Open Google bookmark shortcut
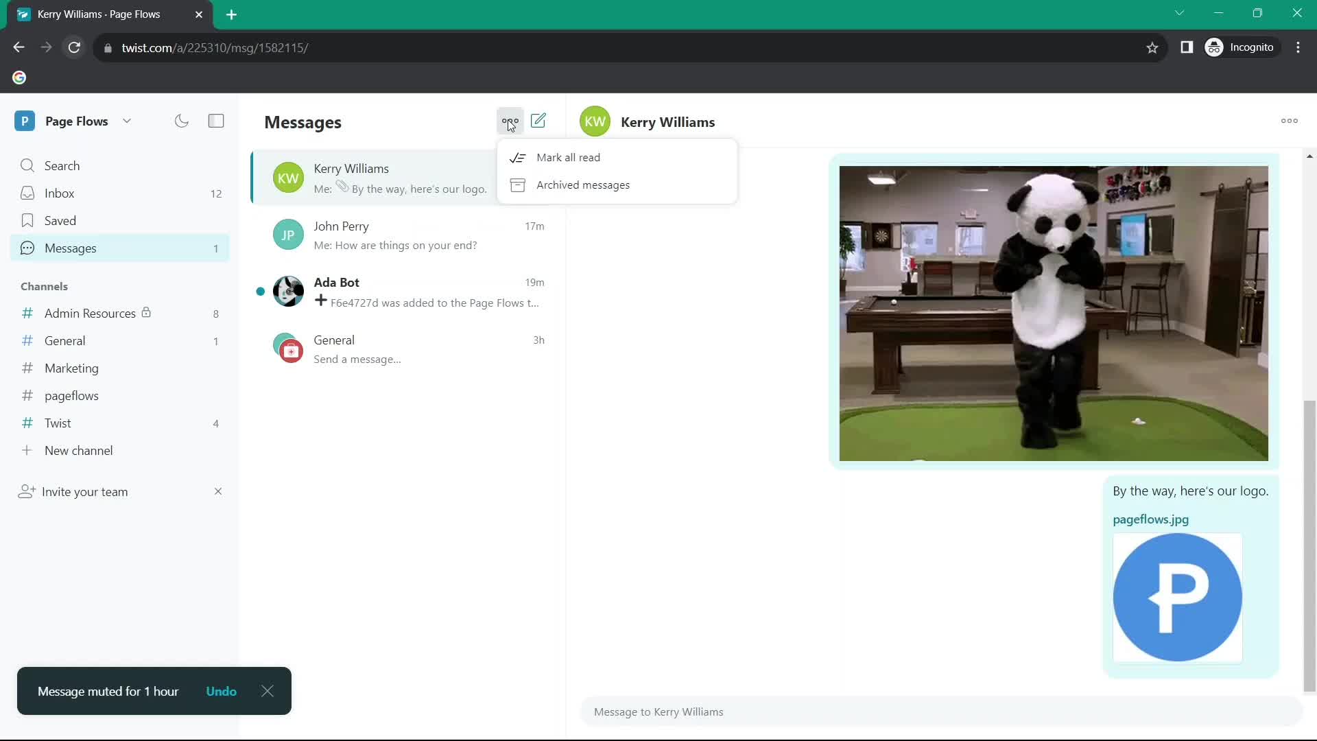The image size is (1317, 741). 19,78
